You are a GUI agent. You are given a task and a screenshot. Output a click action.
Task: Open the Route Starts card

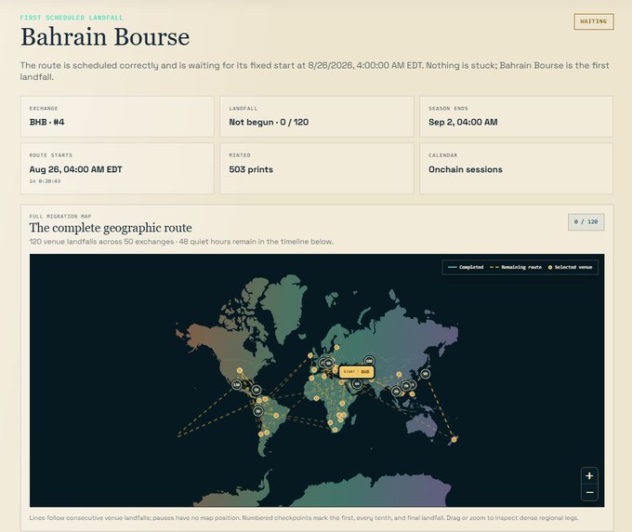pyautogui.click(x=117, y=168)
